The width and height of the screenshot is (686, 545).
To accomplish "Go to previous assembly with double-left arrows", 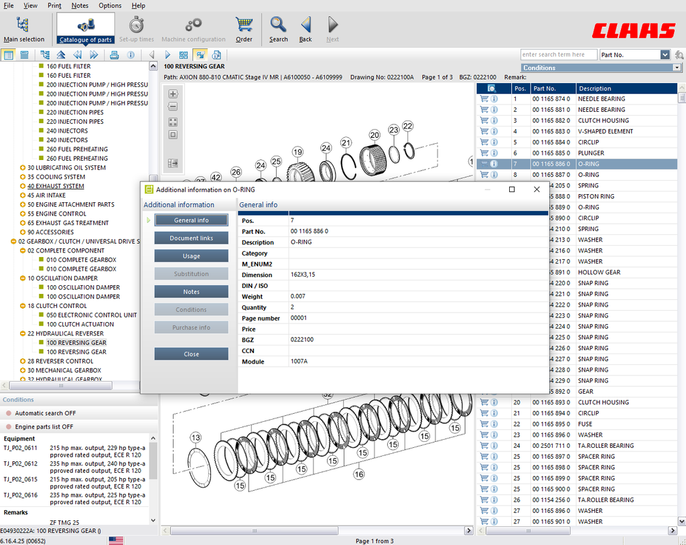I will 78,55.
